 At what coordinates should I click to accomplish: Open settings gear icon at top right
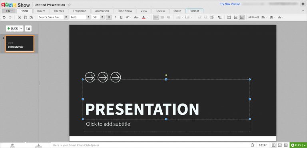point(303,4)
